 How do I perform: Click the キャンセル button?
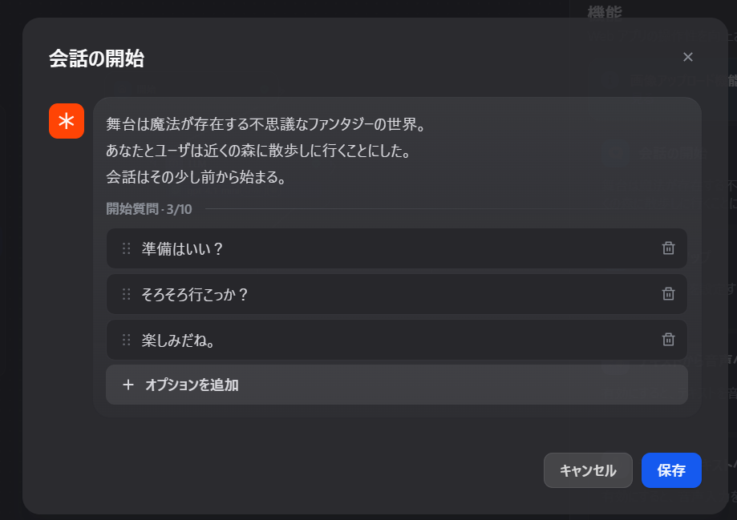(x=588, y=470)
